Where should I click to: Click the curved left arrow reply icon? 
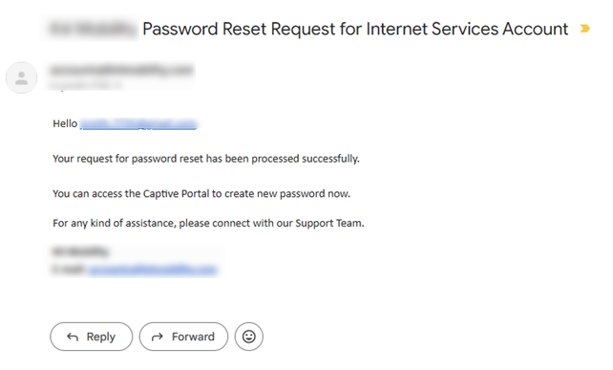(x=73, y=337)
